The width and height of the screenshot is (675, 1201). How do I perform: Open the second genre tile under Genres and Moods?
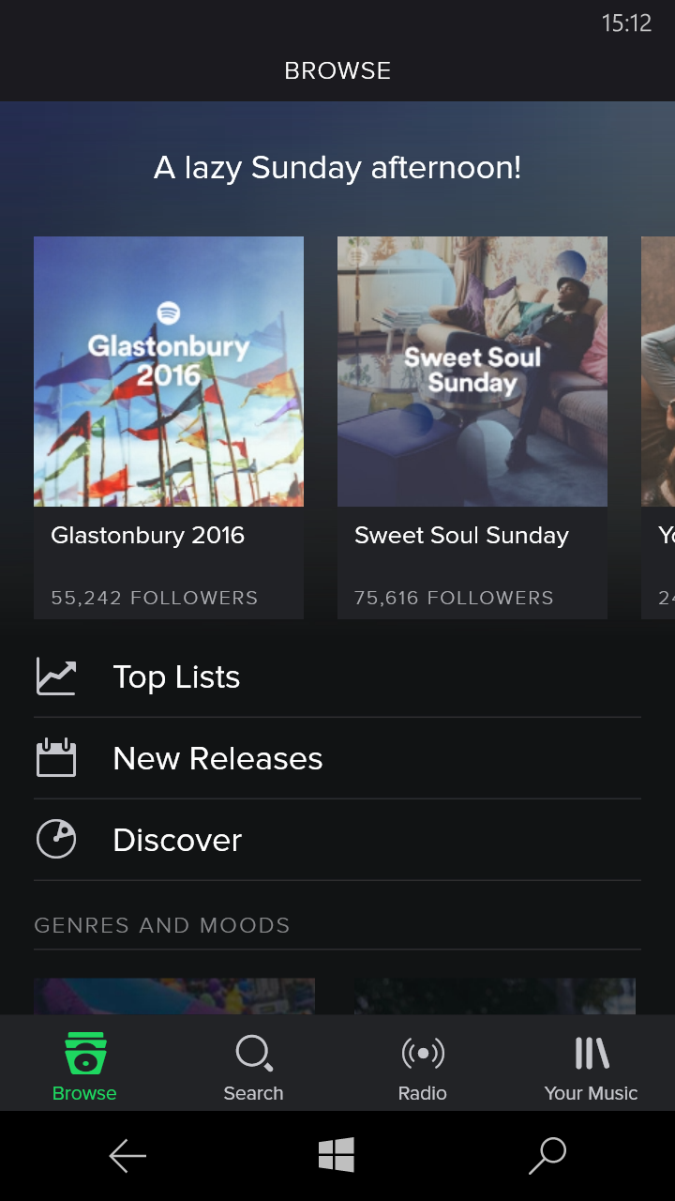(x=495, y=996)
